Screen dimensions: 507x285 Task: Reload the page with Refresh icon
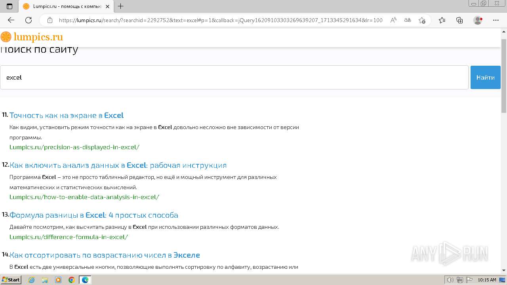coord(29,20)
